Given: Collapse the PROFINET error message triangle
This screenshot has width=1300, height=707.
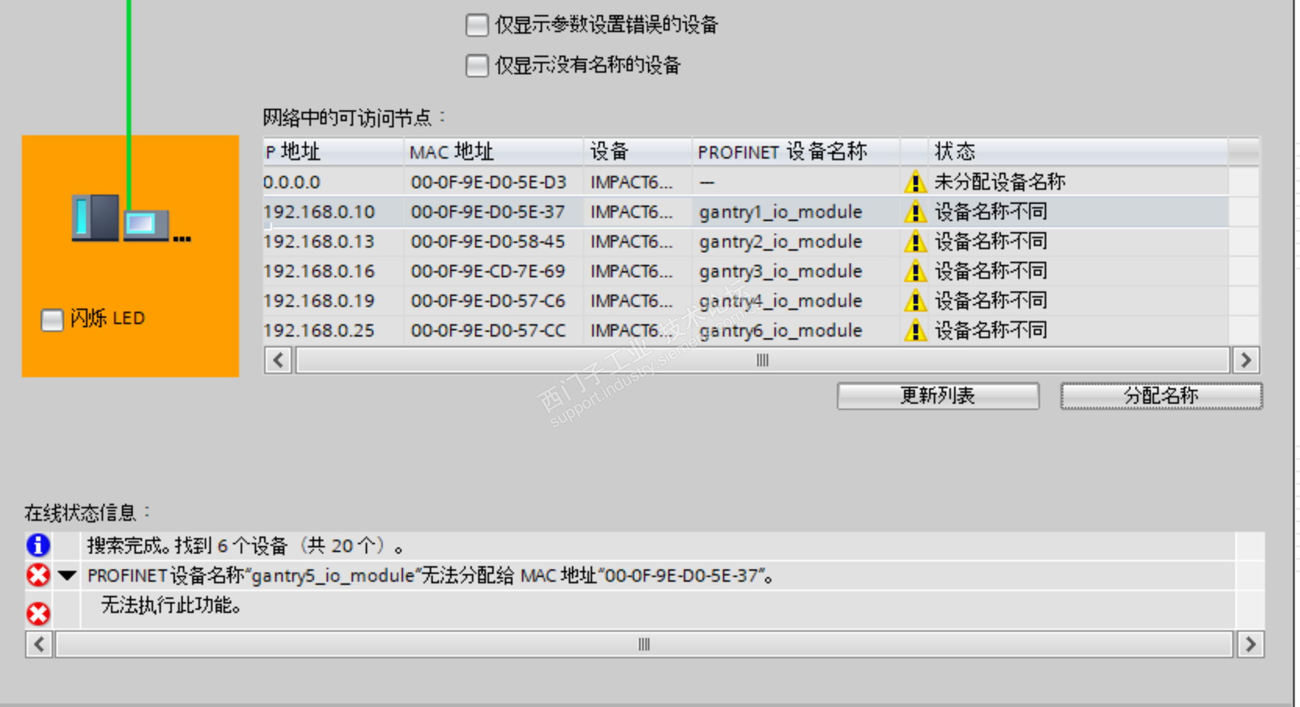Looking at the screenshot, I should tap(67, 575).
